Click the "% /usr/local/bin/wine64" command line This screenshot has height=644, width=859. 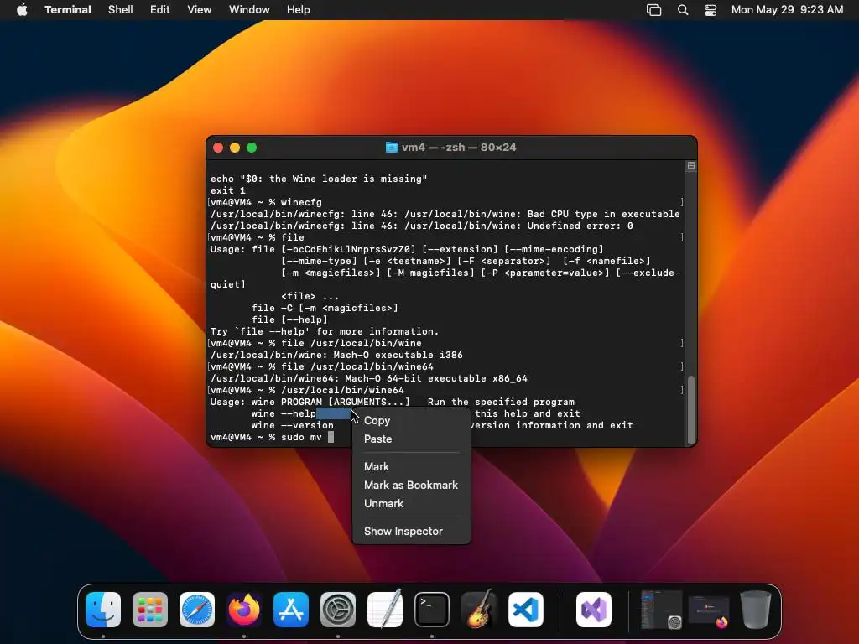coord(307,390)
